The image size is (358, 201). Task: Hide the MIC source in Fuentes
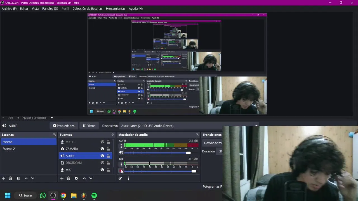point(102,170)
